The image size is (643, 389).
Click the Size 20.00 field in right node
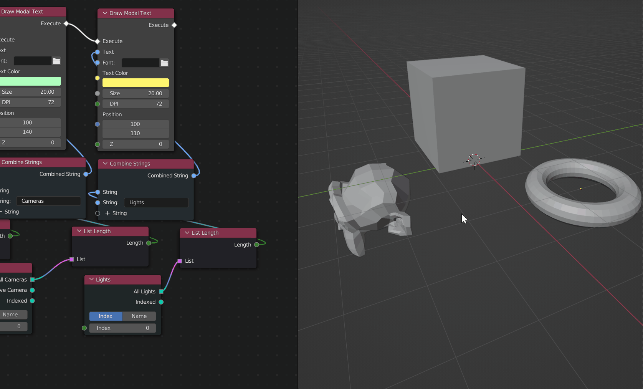[136, 93]
